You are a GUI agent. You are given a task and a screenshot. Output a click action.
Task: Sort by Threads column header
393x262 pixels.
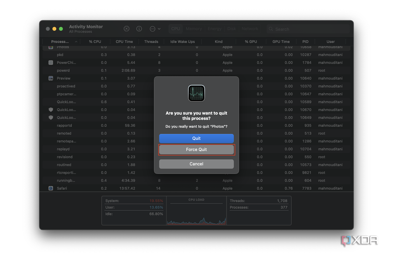tap(151, 41)
